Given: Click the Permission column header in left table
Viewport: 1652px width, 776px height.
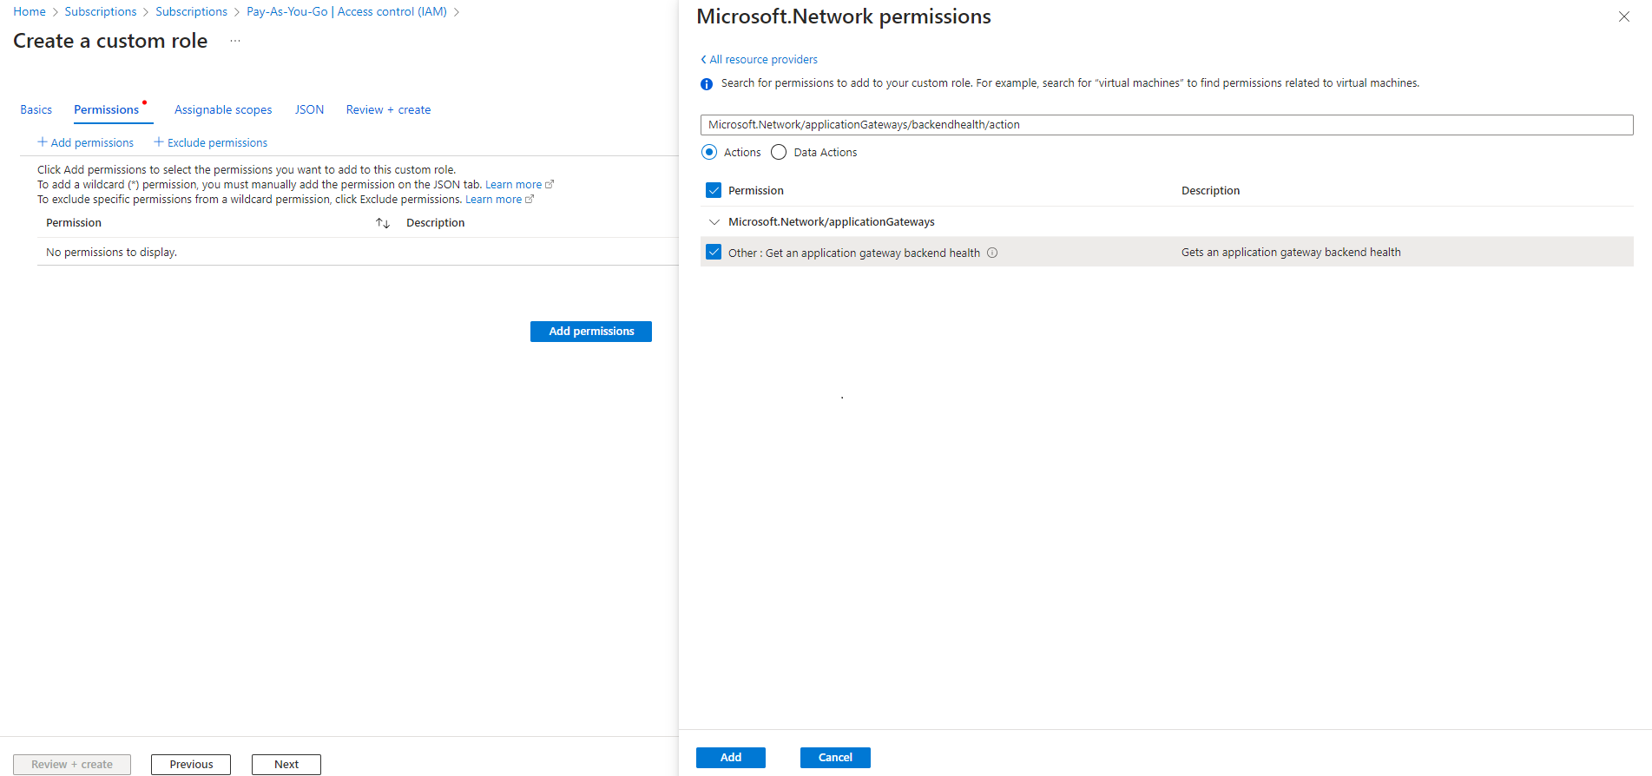Looking at the screenshot, I should pos(74,223).
